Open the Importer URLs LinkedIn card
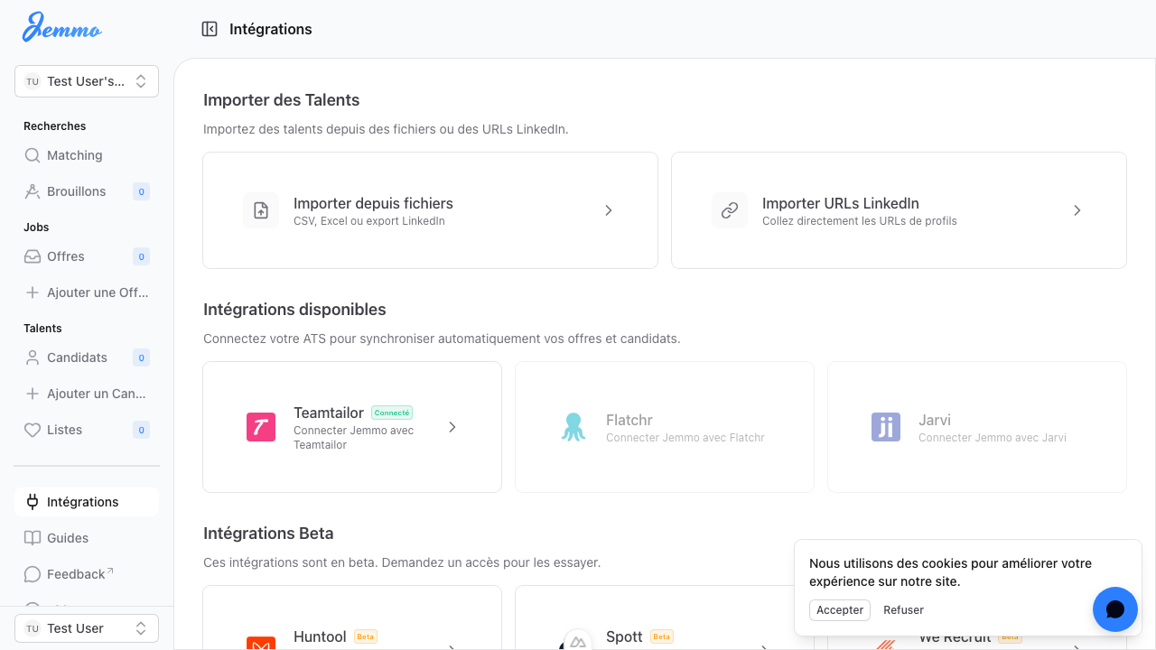Viewport: 1156px width, 650px height. pyautogui.click(x=898, y=209)
